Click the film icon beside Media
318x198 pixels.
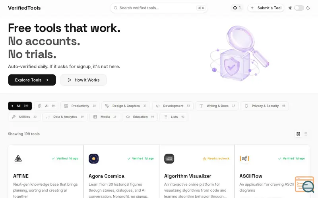[x=95, y=117]
